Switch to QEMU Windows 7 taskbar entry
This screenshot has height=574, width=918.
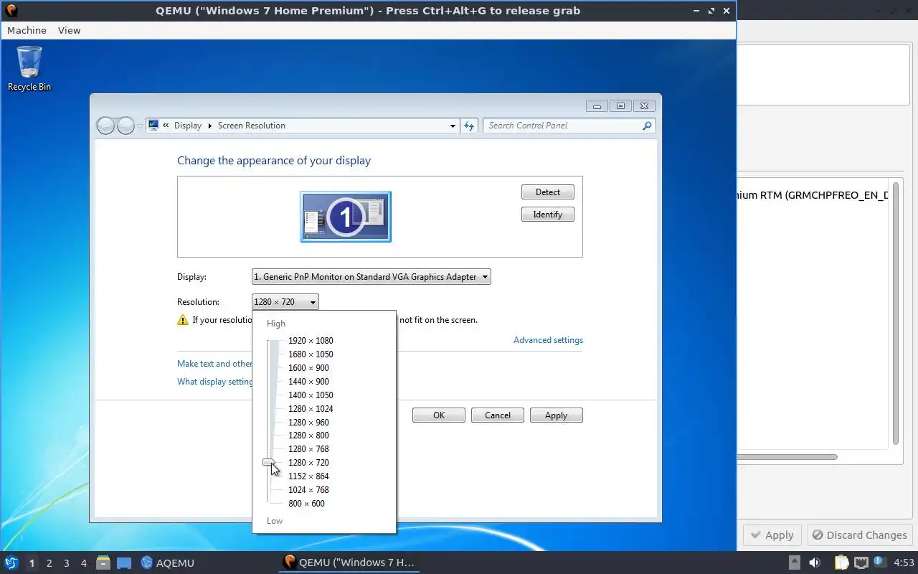[x=349, y=563]
